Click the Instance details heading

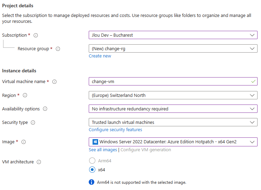tap(19, 71)
